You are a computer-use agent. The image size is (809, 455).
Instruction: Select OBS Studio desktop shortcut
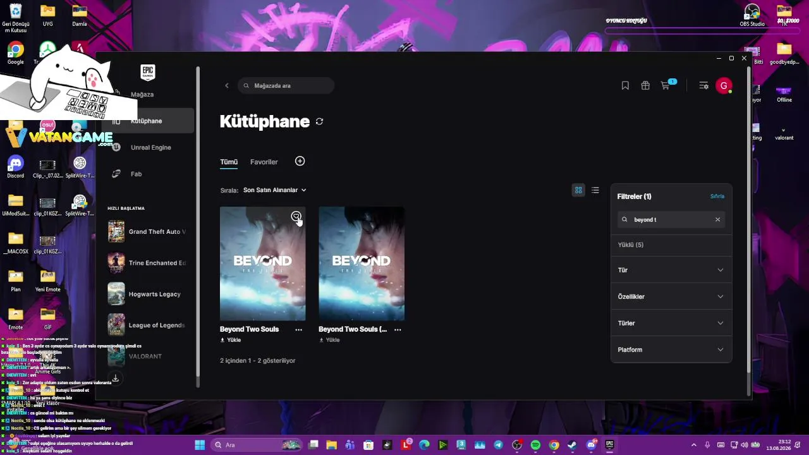[752, 15]
